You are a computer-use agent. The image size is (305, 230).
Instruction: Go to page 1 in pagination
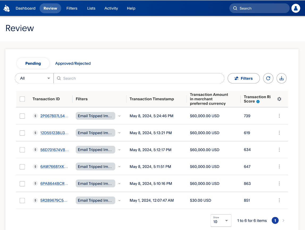click(x=275, y=220)
